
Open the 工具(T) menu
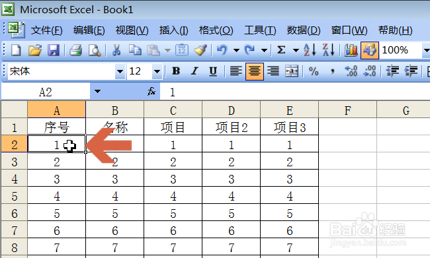260,30
